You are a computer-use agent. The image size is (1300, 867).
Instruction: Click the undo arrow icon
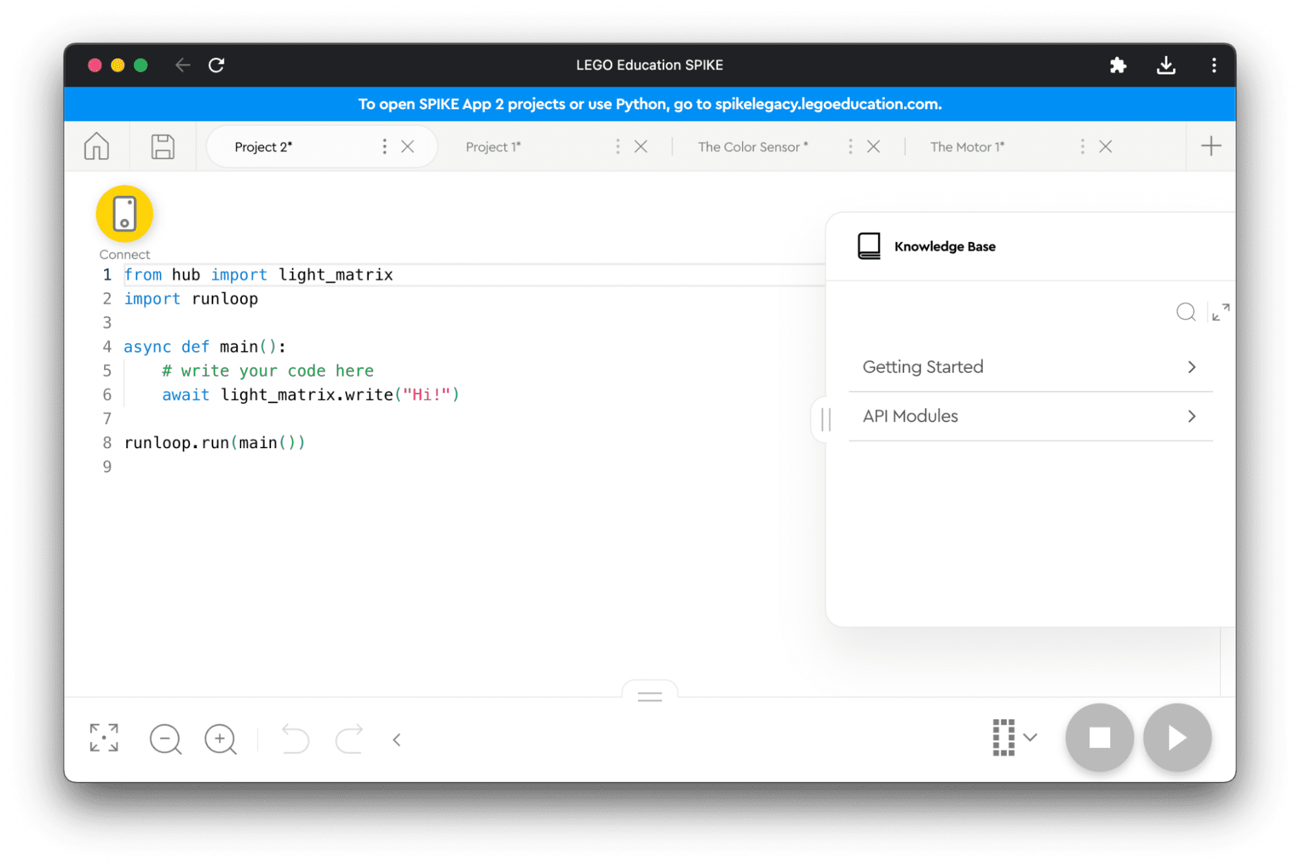(295, 738)
